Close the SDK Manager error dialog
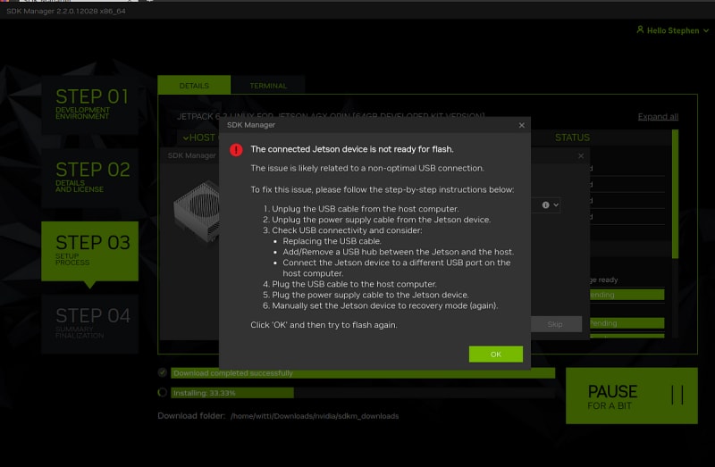715x467 pixels. click(x=521, y=125)
